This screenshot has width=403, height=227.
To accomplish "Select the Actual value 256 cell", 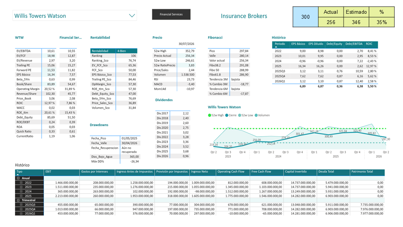I will tap(331, 22).
